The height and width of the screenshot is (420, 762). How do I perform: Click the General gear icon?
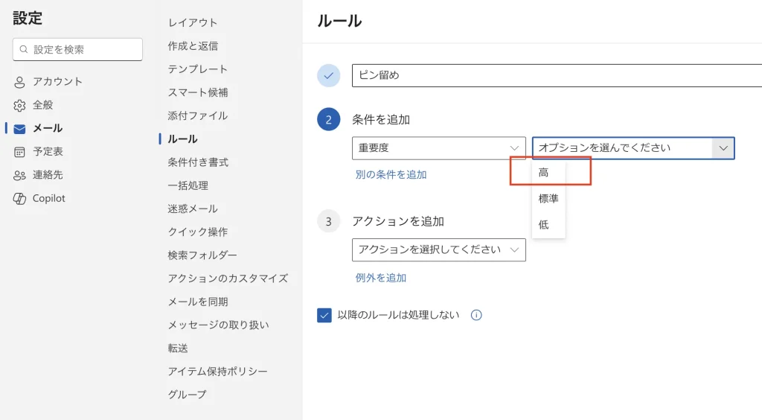19,105
